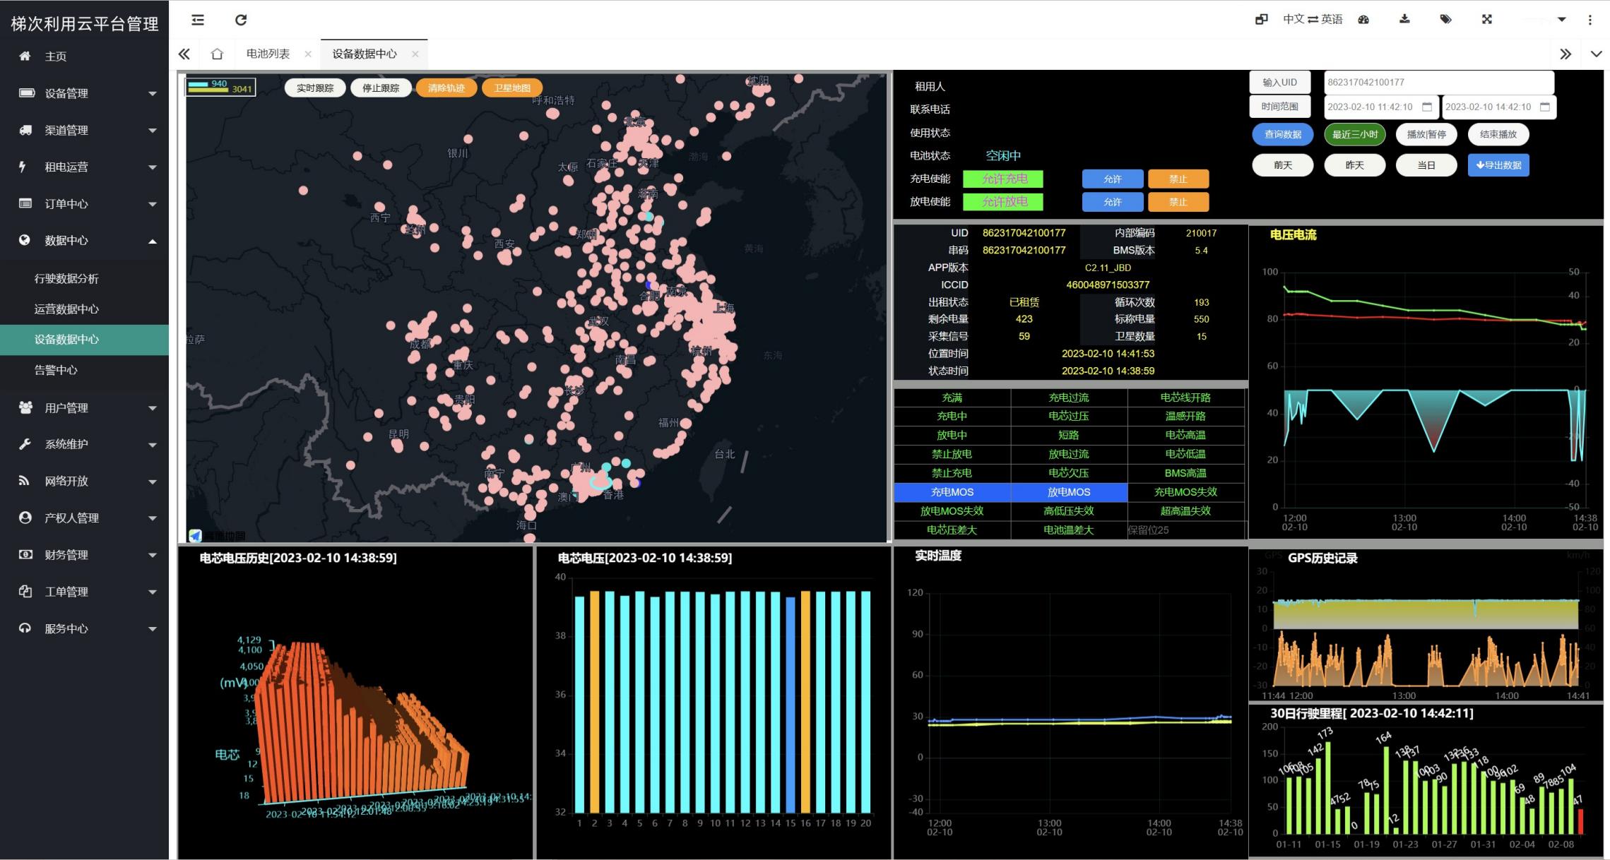This screenshot has height=860, width=1610.
Task: Open 运营数据中心 submenu item
Action: 84,309
